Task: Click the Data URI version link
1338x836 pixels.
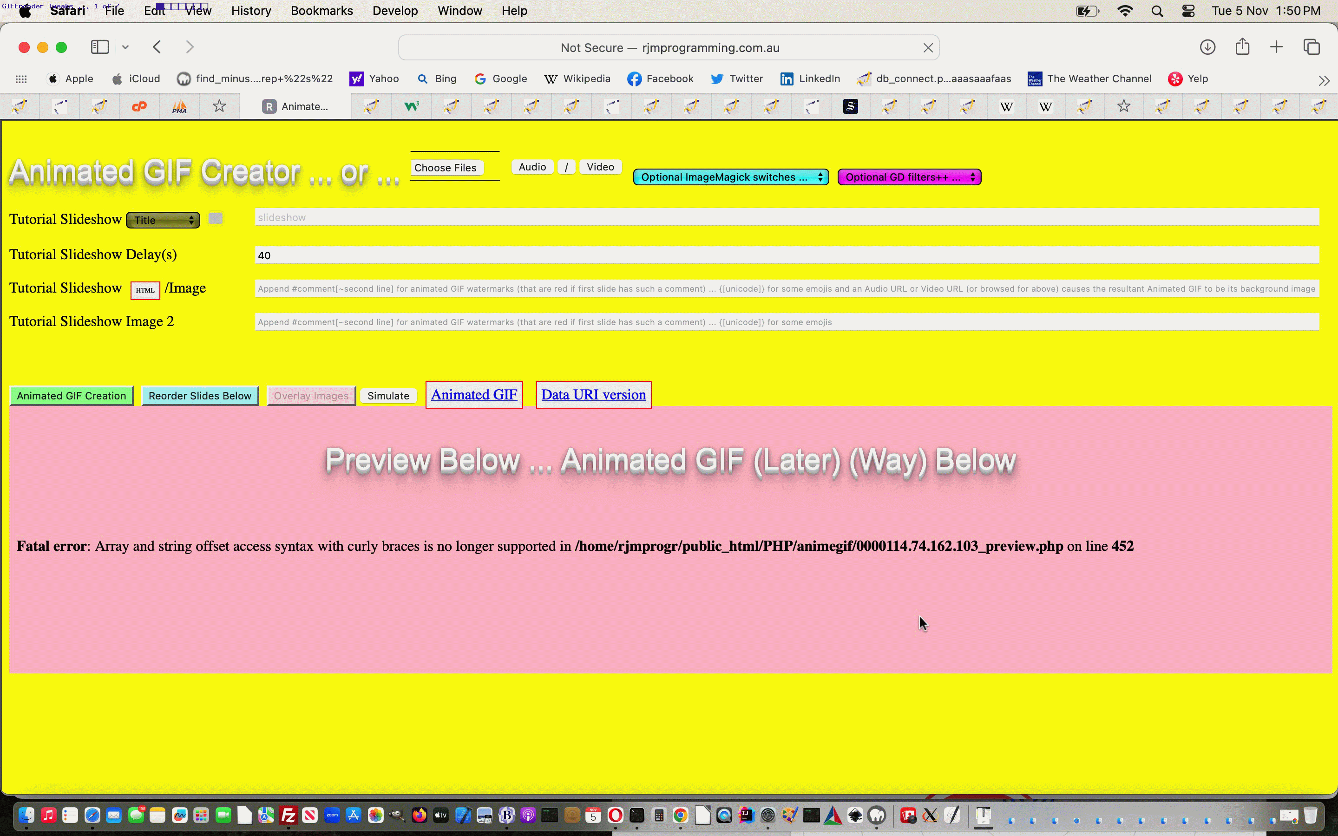Action: [593, 394]
